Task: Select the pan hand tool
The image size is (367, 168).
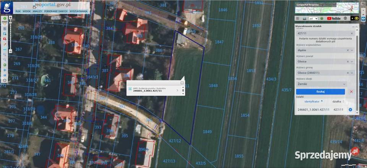Action: pyautogui.click(x=5, y=23)
